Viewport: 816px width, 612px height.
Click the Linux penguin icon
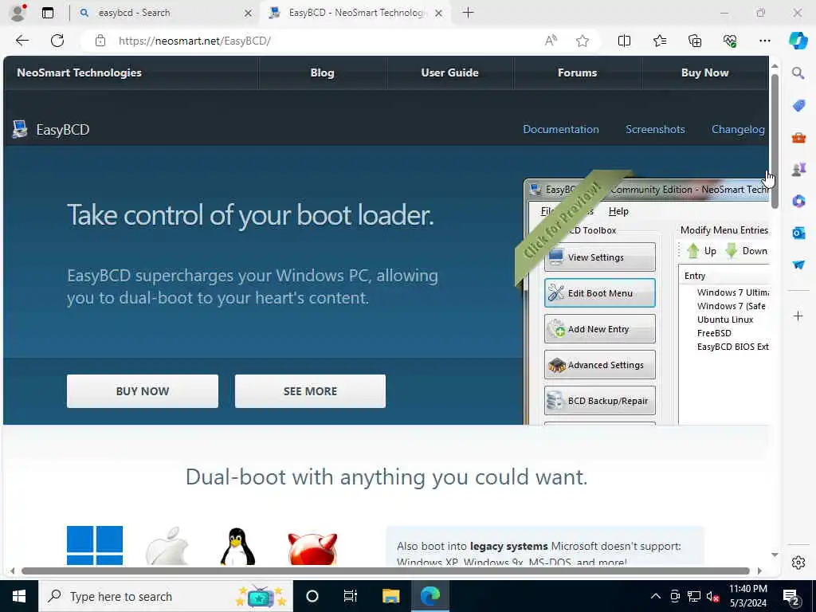pyautogui.click(x=237, y=547)
